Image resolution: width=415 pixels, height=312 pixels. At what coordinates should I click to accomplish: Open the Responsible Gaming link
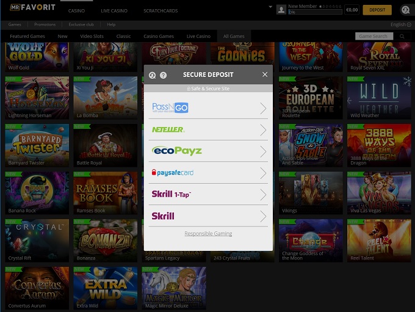(x=208, y=233)
